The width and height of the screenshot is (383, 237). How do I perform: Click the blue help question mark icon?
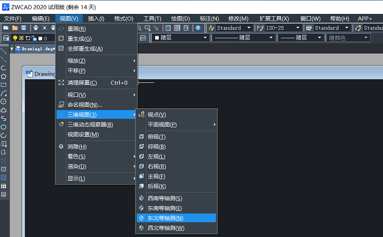coord(197,28)
